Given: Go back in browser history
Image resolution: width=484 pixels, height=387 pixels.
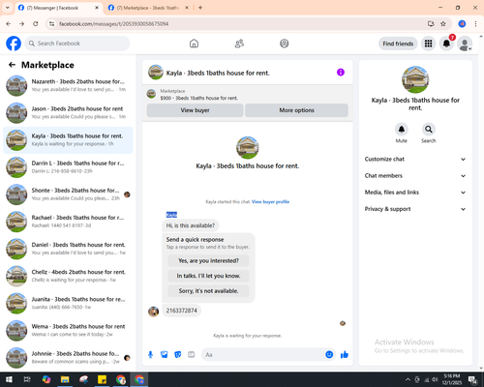Looking at the screenshot, I should [x=9, y=24].
